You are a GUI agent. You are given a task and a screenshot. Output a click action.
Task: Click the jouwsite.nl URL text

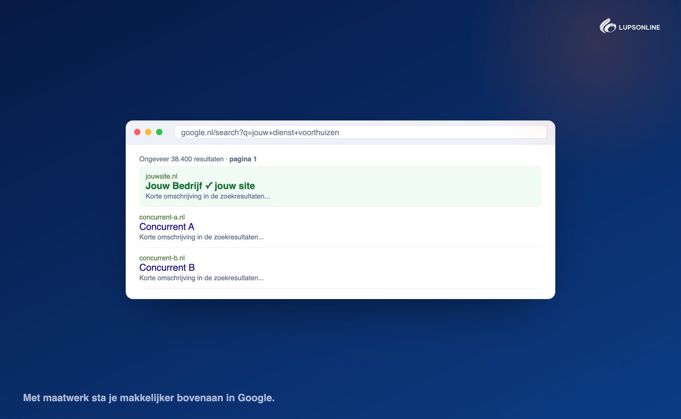coord(161,177)
